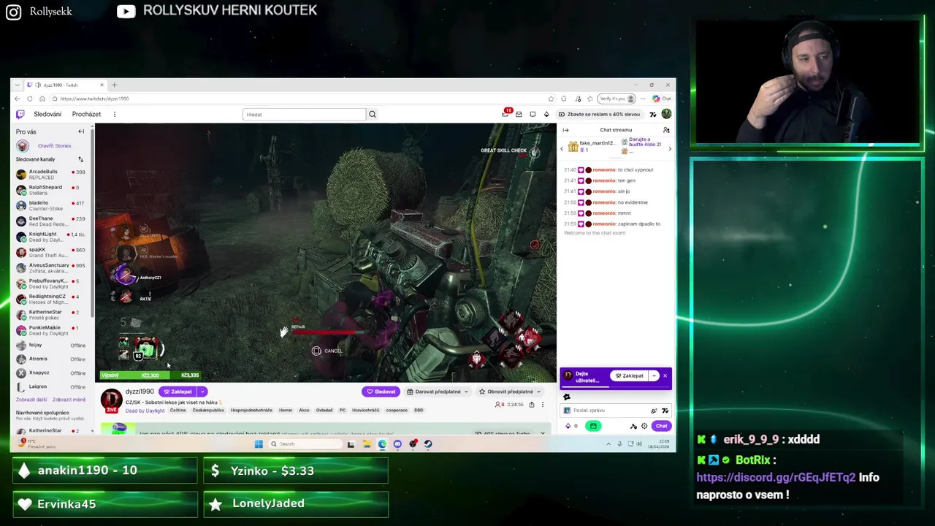Close the 40% sleva ad banner
This screenshot has height=526, width=935.
coord(543,433)
